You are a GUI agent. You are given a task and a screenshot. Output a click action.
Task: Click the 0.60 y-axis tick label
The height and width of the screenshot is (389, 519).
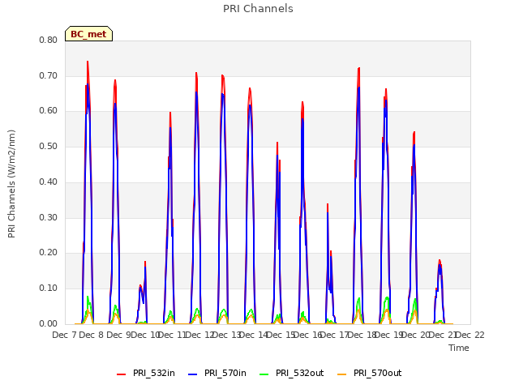pyautogui.click(x=48, y=111)
